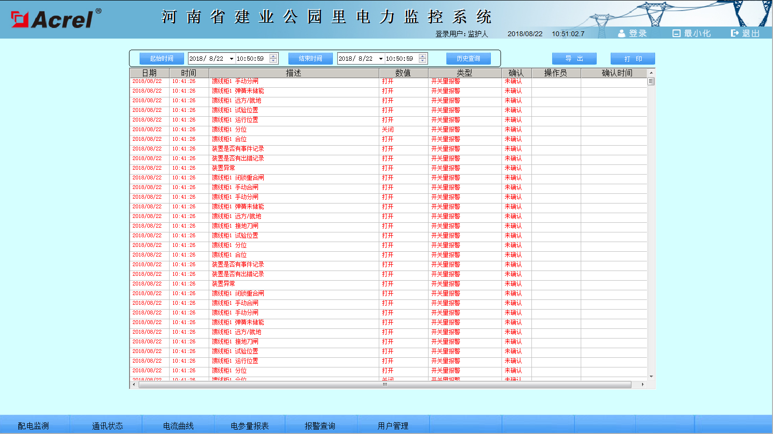This screenshot has width=773, height=434.
Task: Click the 操作员 column header
Action: (x=556, y=73)
